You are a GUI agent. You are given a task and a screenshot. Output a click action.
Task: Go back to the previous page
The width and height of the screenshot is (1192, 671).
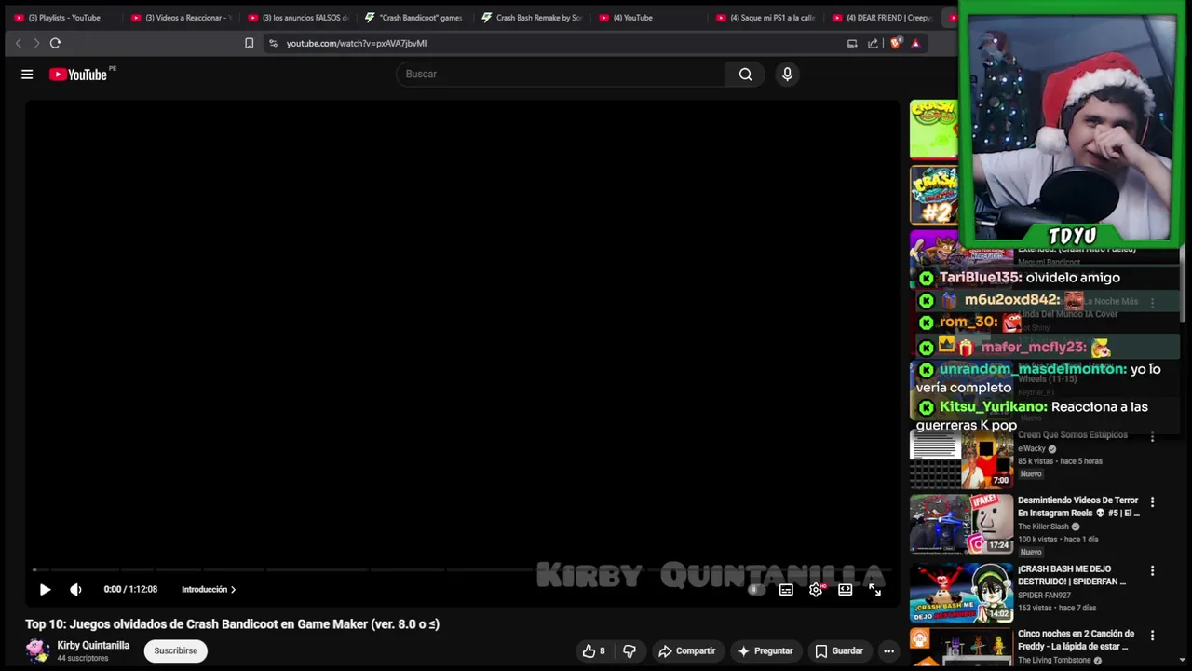point(18,43)
